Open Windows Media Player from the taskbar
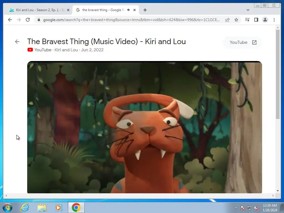The width and height of the screenshot is (284, 213). (x=59, y=207)
